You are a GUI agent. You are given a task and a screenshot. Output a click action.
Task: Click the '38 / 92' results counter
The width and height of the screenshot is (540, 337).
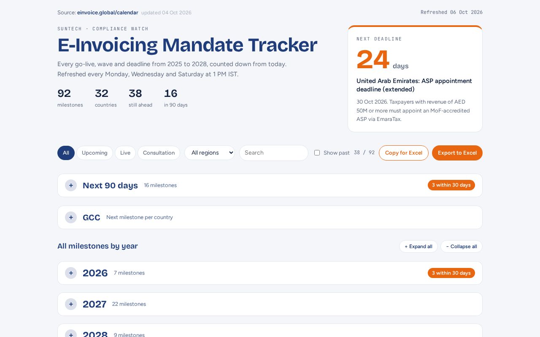[x=364, y=152]
